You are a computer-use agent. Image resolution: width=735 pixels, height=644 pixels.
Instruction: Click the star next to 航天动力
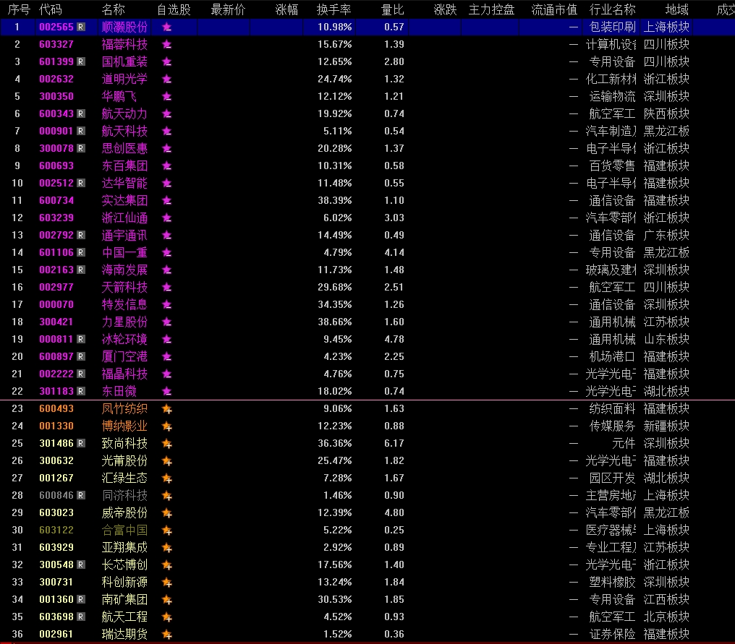pos(166,113)
